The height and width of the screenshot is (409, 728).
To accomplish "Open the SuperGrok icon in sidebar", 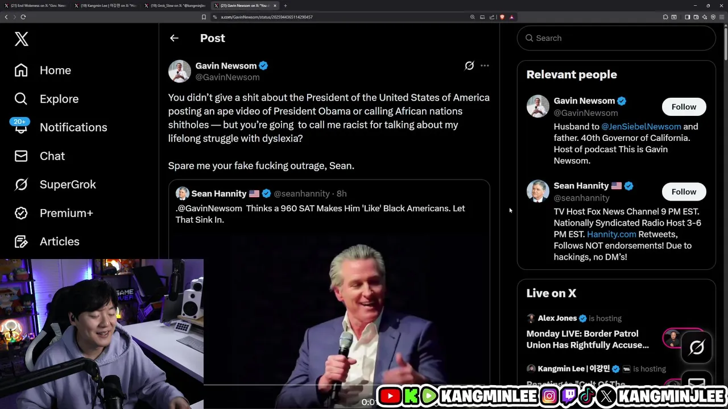I will coord(21,184).
